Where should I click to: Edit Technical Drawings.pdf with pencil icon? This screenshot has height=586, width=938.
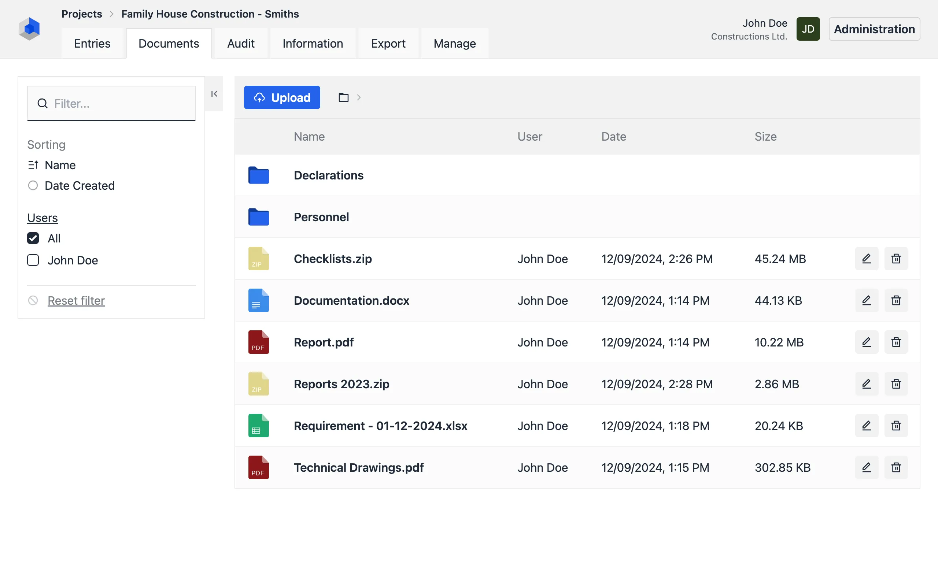pos(867,467)
